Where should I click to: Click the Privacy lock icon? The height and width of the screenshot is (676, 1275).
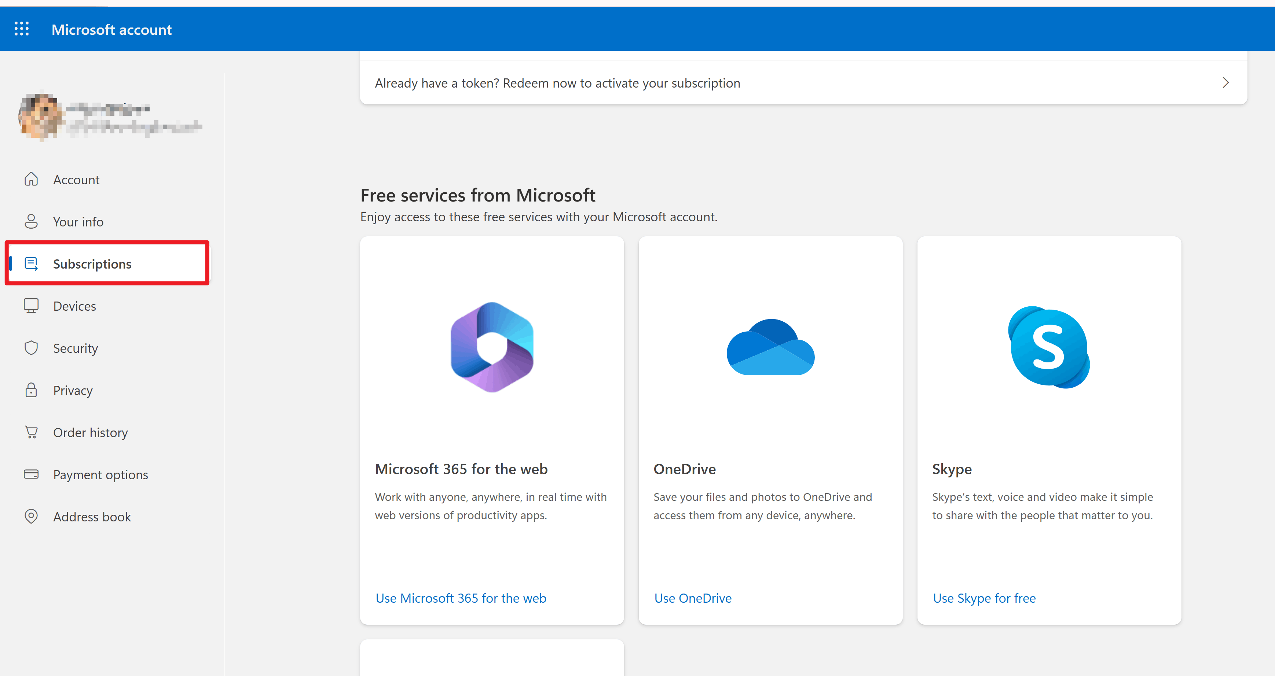[x=31, y=390]
